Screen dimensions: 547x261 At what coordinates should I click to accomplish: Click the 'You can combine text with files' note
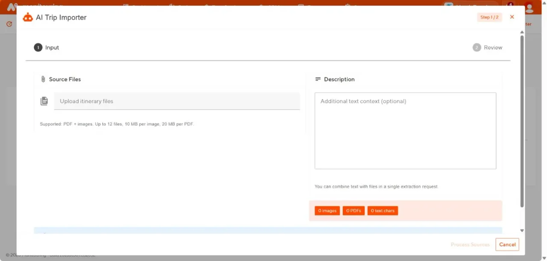tap(376, 187)
